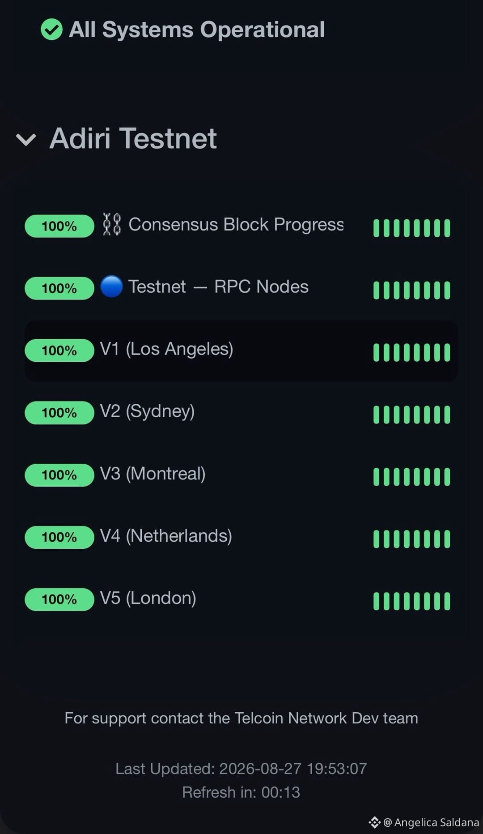Screen dimensions: 483x834
Task: Click the uptime bars for V5 (London)
Action: tap(411, 601)
